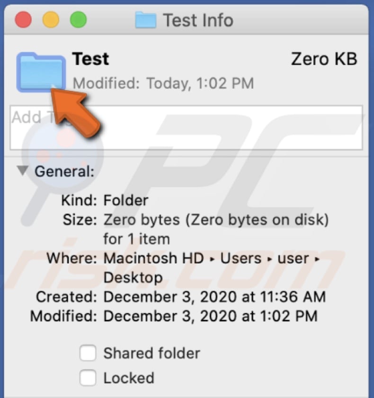Image resolution: width=374 pixels, height=398 pixels.
Task: Click the yellow minimize control
Action: click(x=50, y=19)
